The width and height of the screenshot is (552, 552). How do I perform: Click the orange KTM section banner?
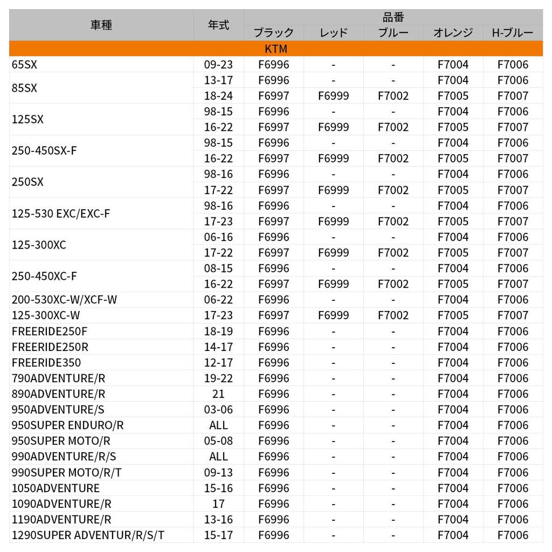click(x=276, y=49)
